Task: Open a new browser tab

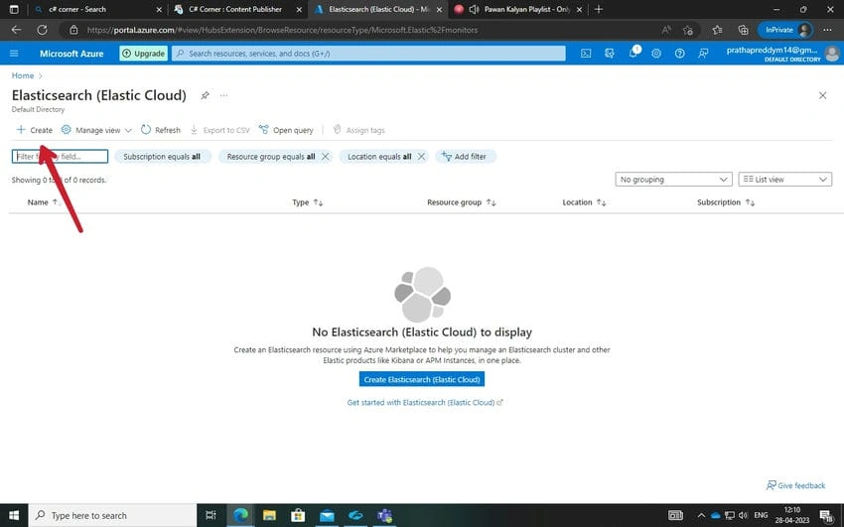Action: pos(599,9)
